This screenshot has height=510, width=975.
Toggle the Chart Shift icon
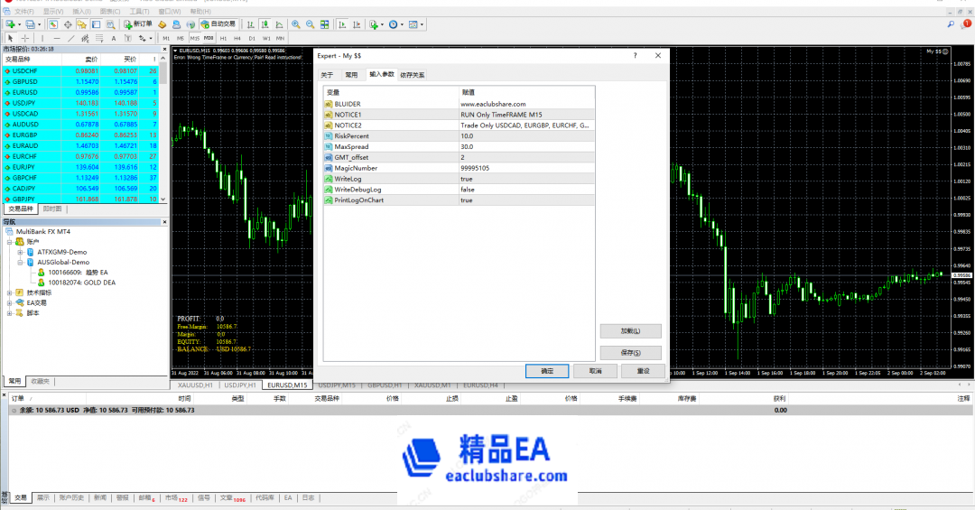click(357, 24)
